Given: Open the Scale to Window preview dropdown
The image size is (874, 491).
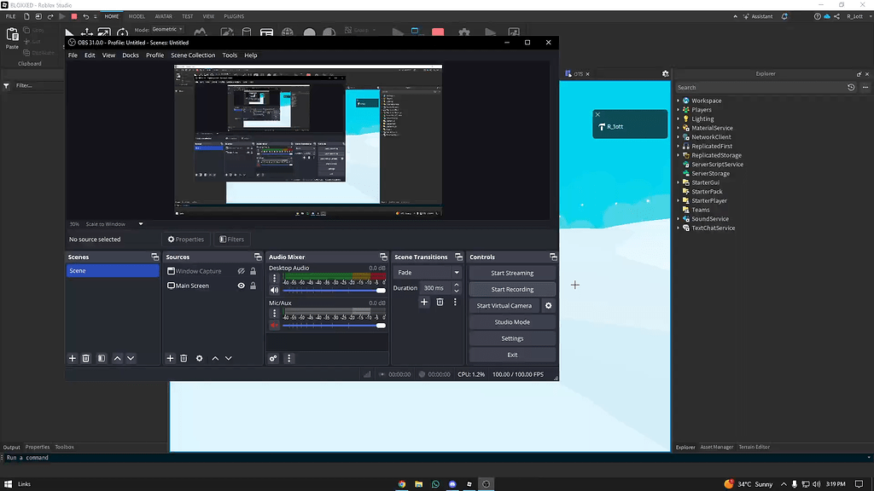Looking at the screenshot, I should click(114, 224).
